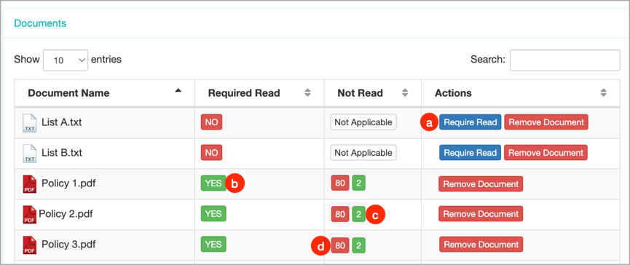Viewport: 630px width, 265px height.
Task: Click the YES badge for Policy 3.pdf
Action: click(213, 244)
